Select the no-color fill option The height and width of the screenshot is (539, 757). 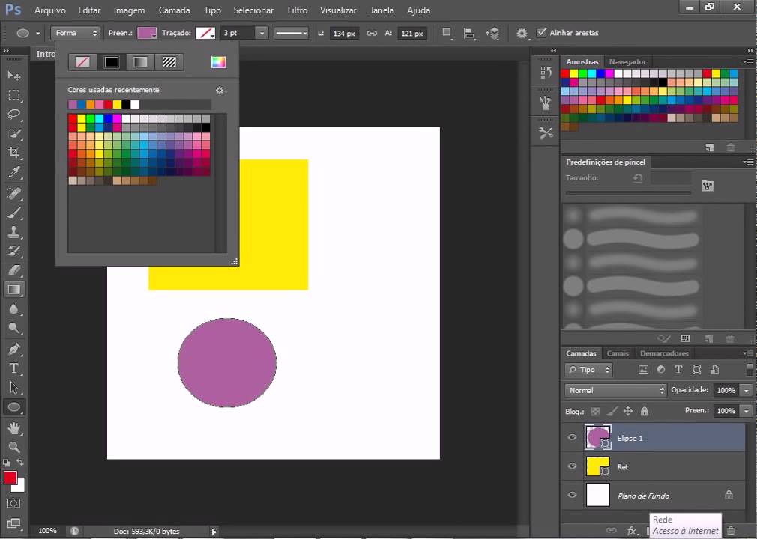[82, 61]
